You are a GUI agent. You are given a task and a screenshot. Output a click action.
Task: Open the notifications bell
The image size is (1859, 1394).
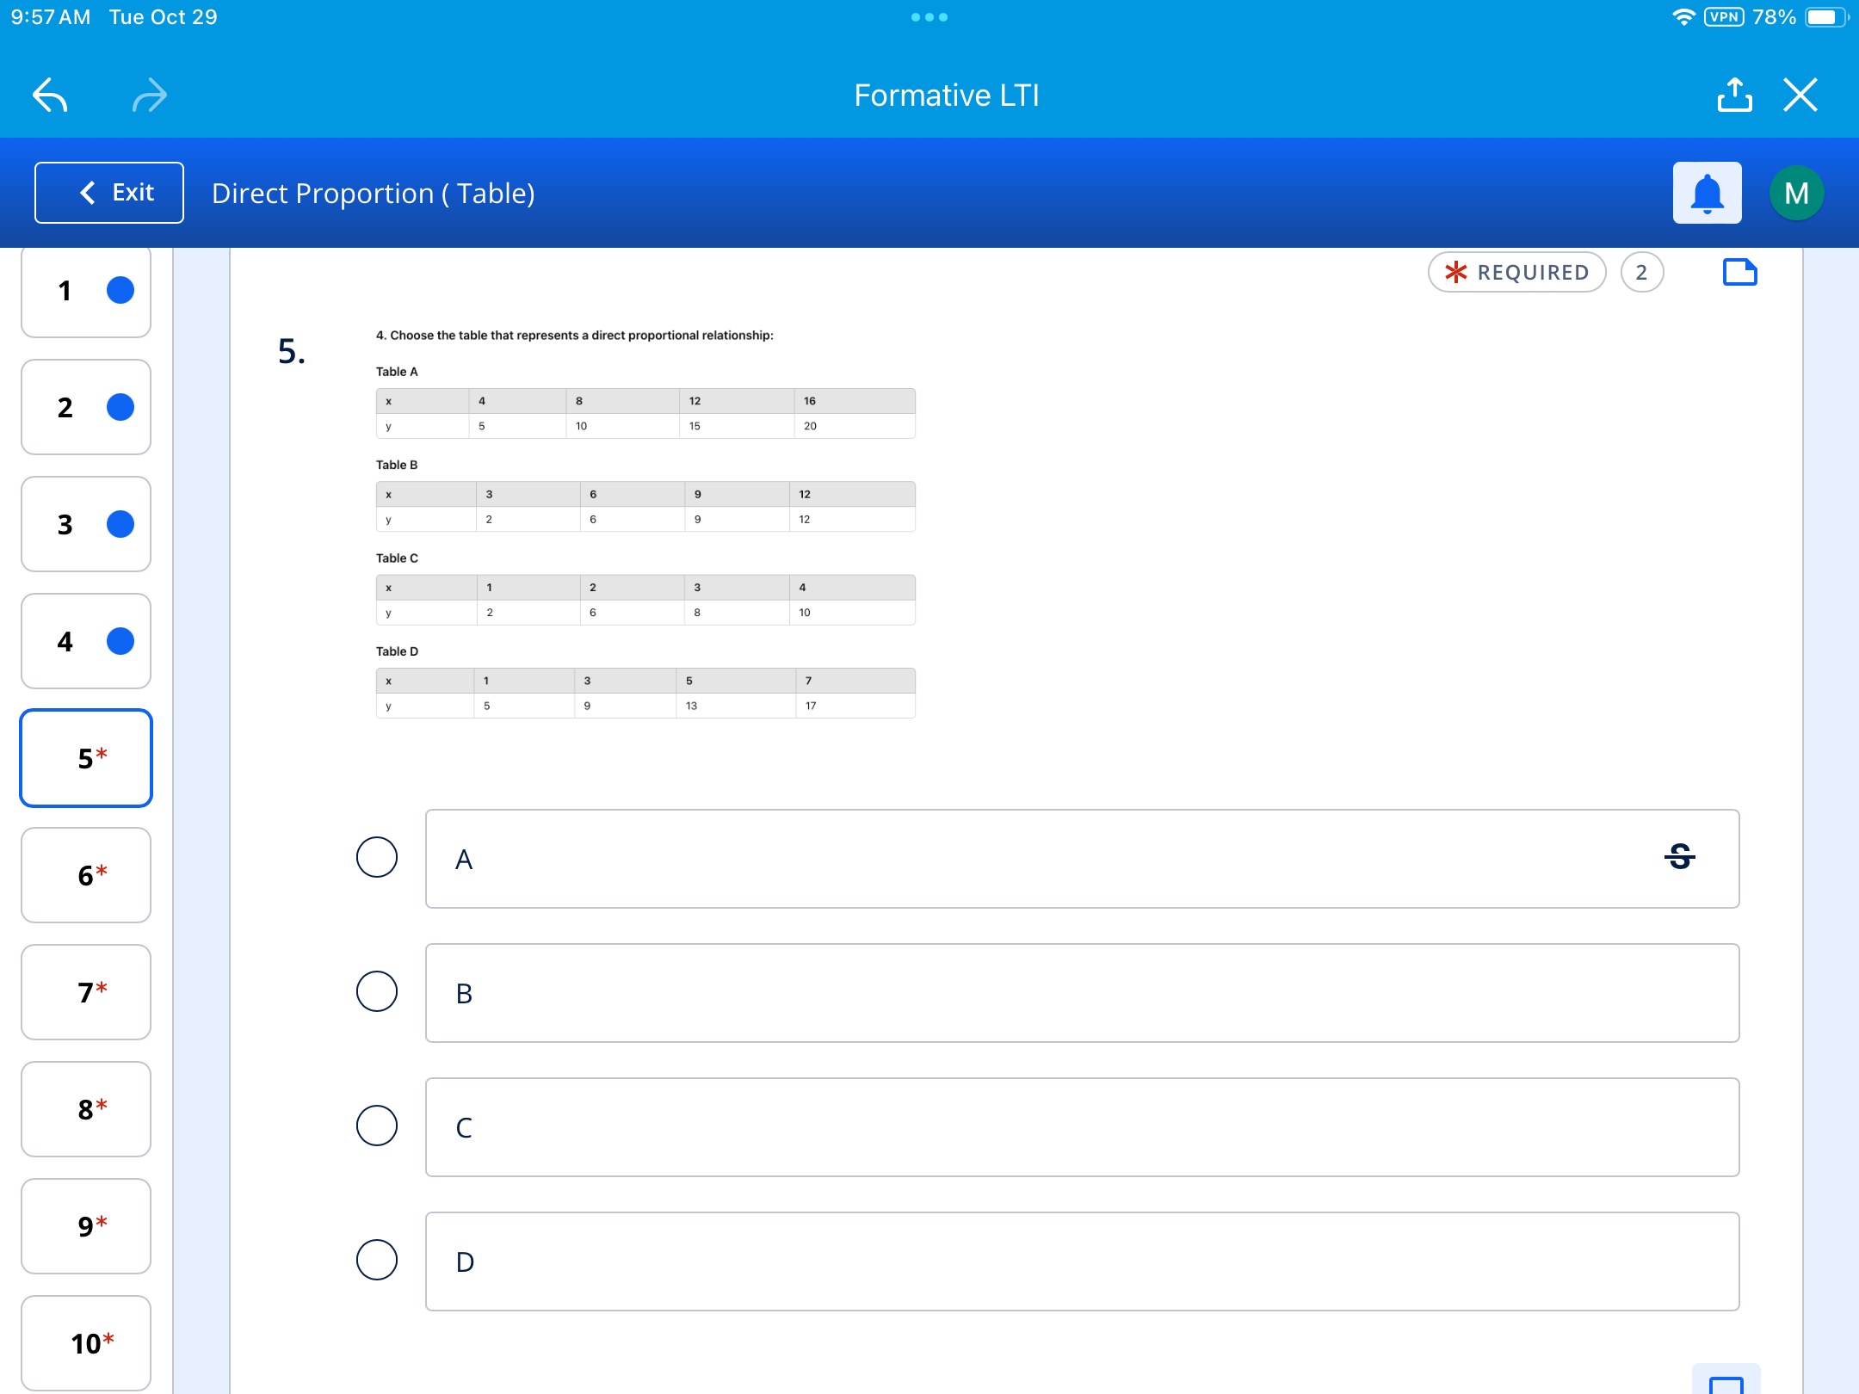(1708, 193)
